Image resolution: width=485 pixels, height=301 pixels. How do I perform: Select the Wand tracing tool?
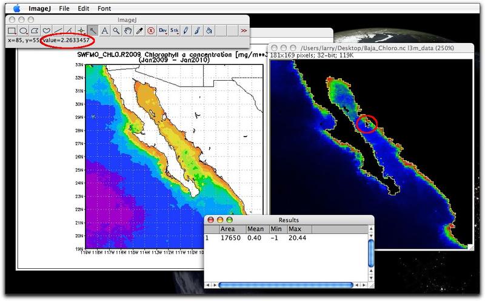tap(93, 31)
